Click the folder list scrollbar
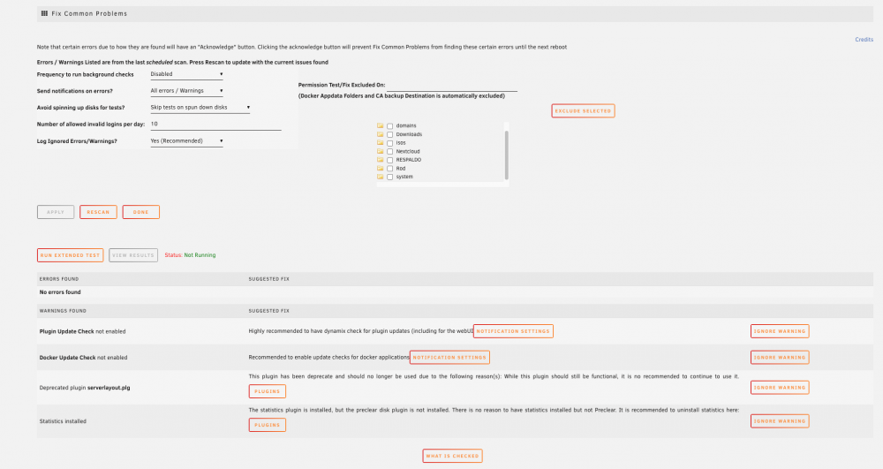Viewport: 883px width, 469px height. pos(506,155)
